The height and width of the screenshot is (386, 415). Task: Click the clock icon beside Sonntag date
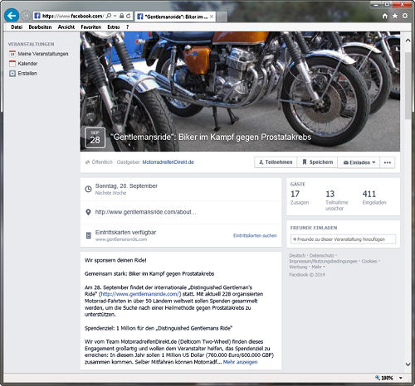click(x=88, y=189)
